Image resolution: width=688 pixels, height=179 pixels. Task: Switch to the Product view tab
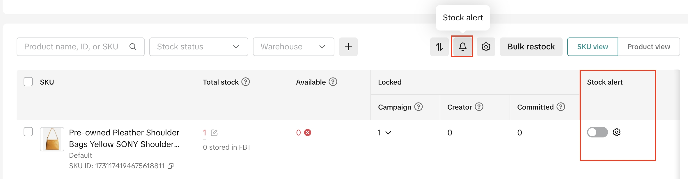click(649, 46)
